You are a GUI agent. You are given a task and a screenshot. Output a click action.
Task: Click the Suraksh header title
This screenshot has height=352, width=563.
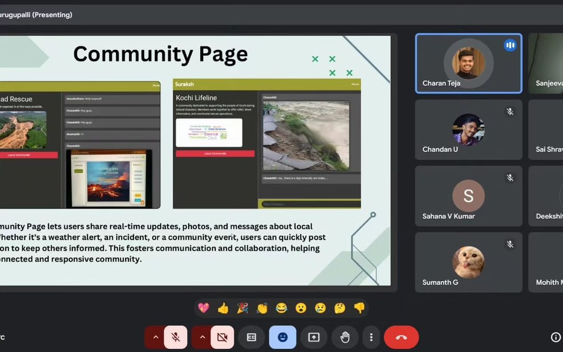tap(185, 84)
